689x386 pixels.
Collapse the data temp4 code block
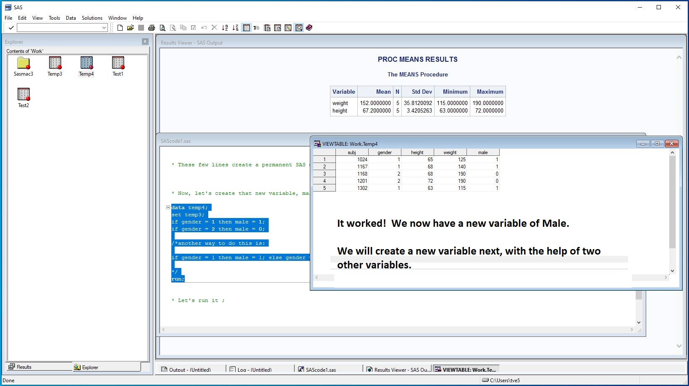[168, 207]
